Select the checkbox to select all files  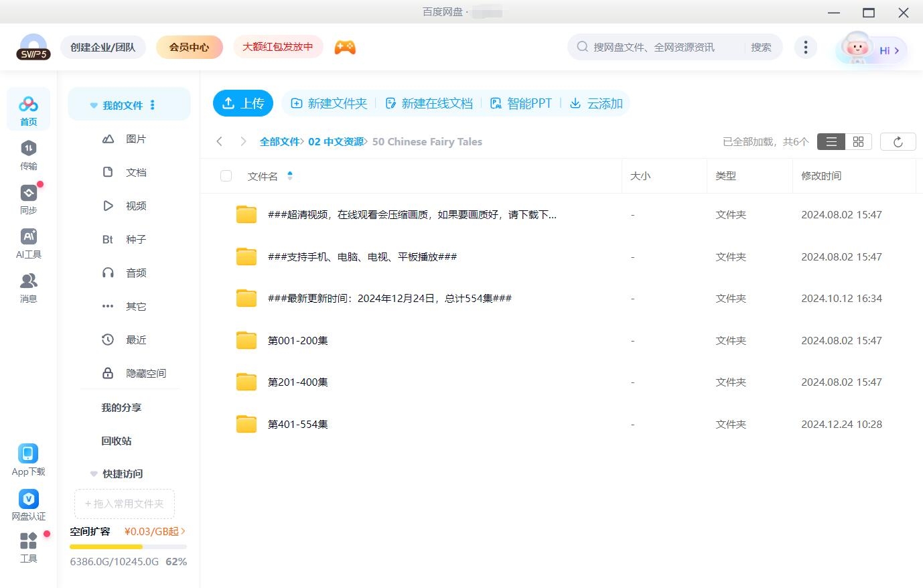[226, 175]
